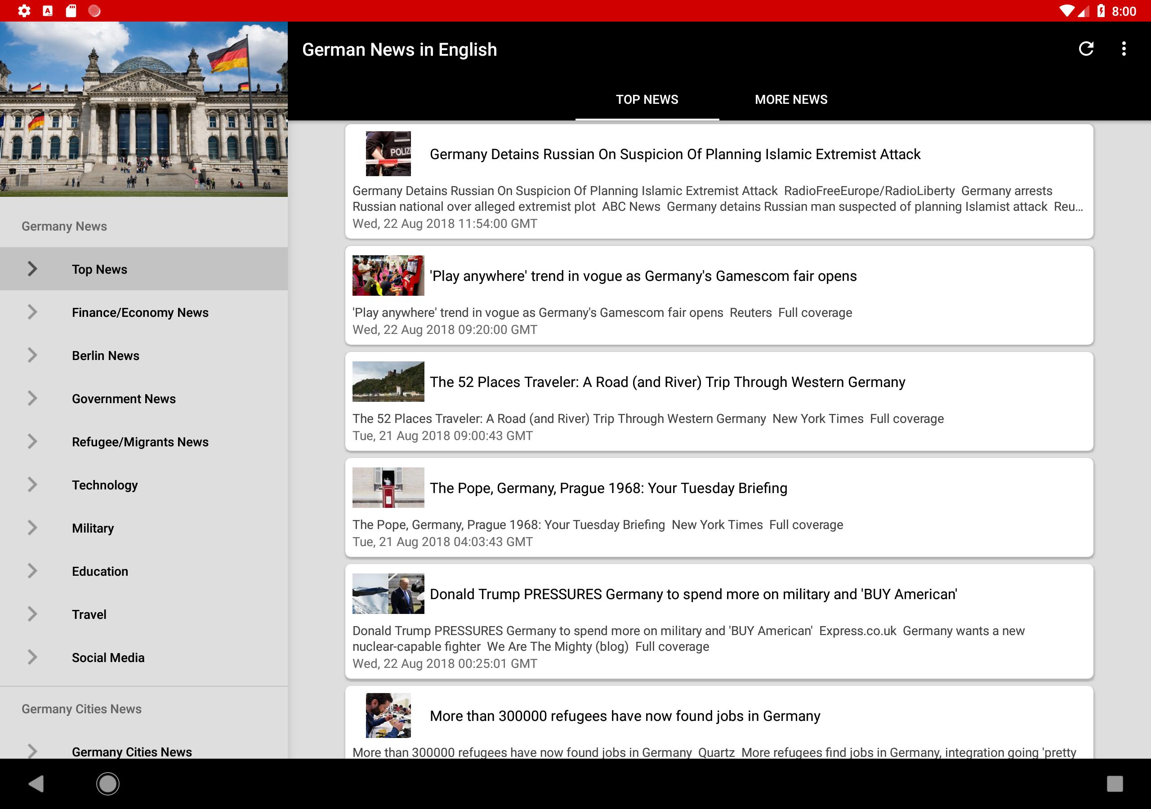The image size is (1151, 809).
Task: Tap the German News in English title
Action: click(400, 49)
